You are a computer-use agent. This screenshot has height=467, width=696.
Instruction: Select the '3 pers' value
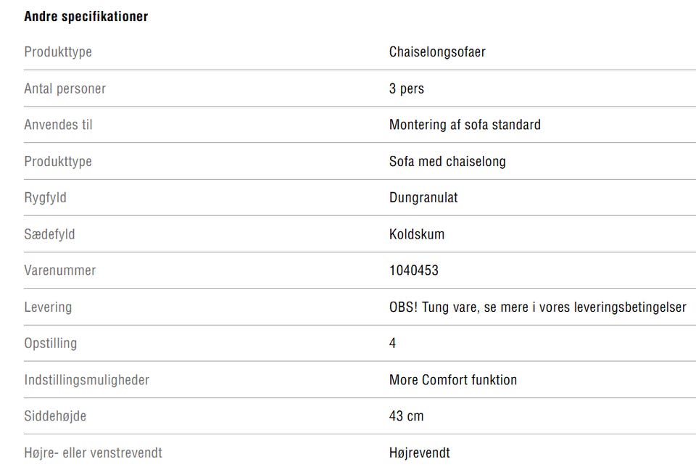pyautogui.click(x=407, y=88)
